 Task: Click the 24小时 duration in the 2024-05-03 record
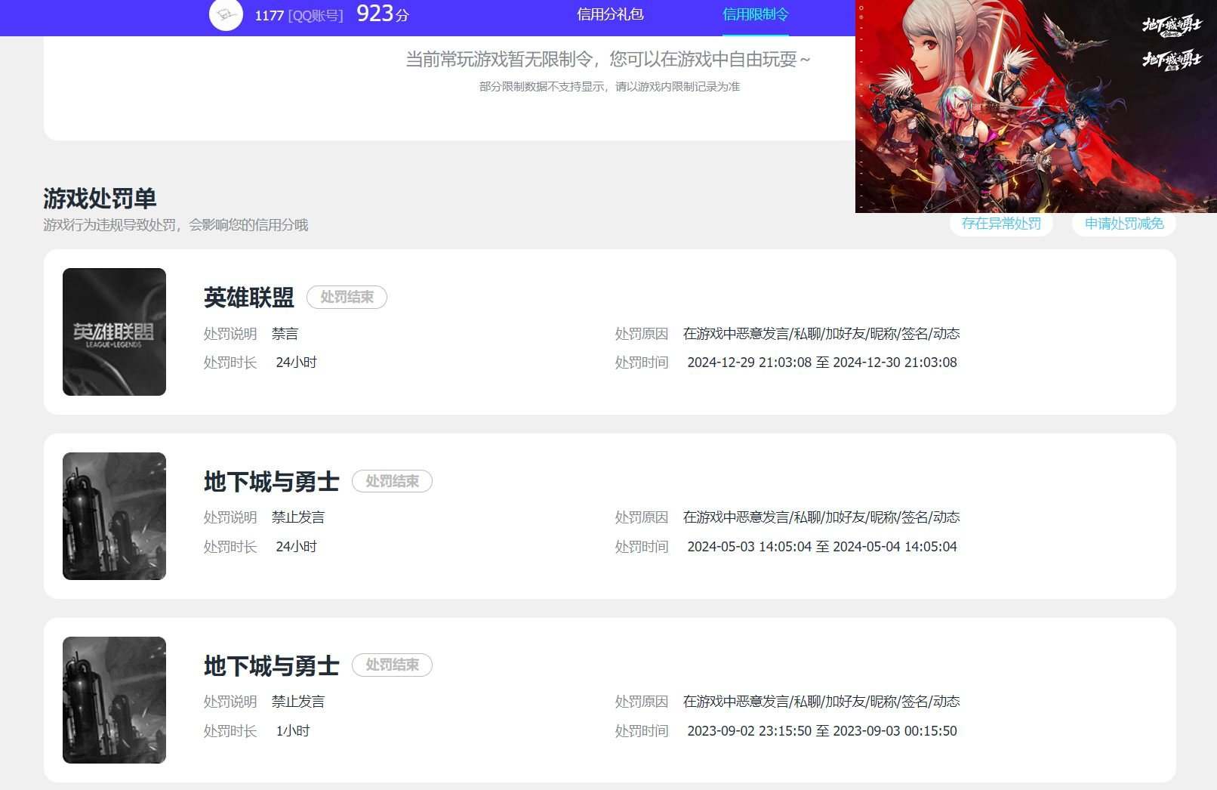point(296,547)
